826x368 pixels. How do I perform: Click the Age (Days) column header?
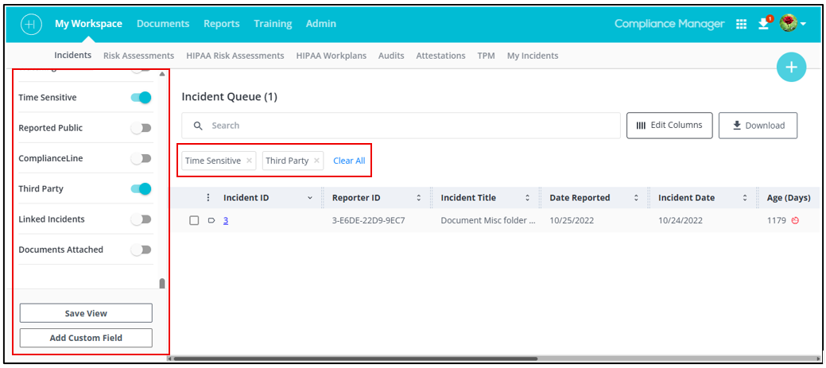[789, 198]
